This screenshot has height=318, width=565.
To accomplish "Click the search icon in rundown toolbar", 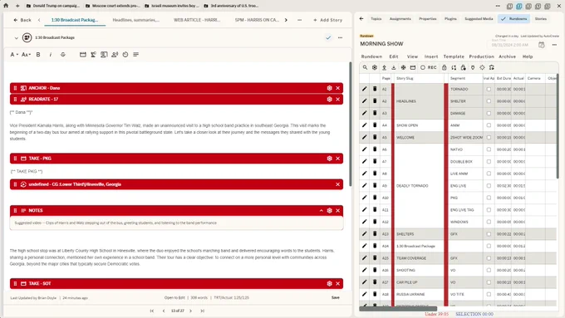I will click(x=365, y=67).
